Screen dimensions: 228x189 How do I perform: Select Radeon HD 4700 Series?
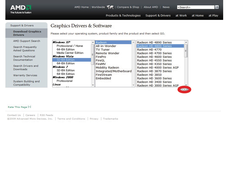tap(154, 53)
